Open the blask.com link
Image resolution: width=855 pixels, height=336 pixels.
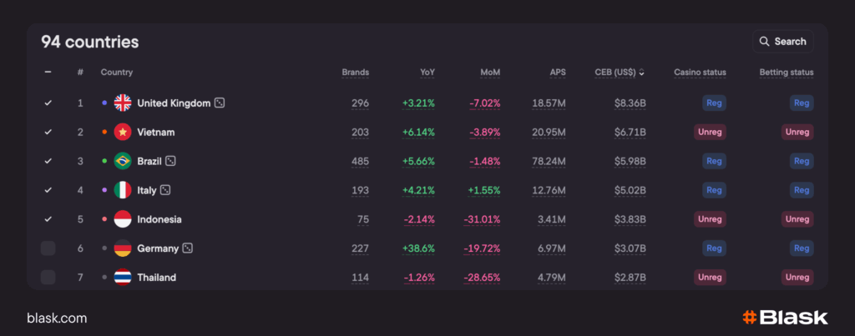(57, 318)
